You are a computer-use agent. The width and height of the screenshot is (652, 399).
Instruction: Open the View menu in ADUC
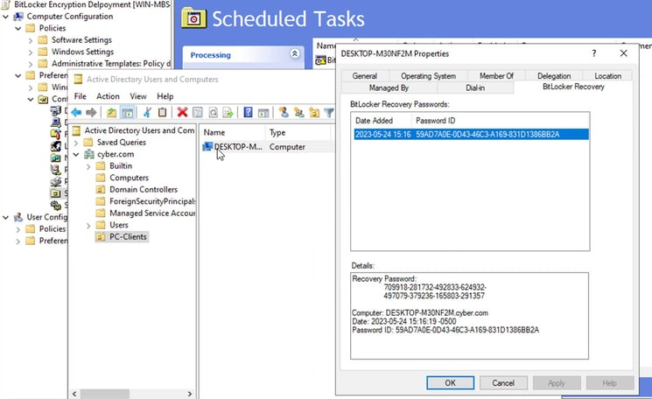[138, 96]
